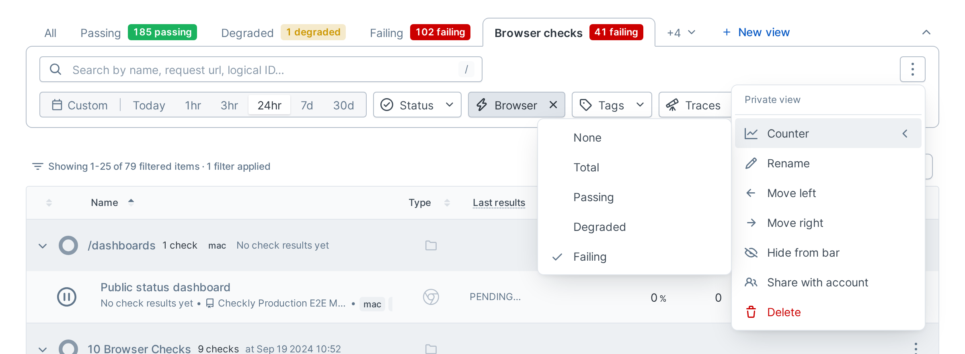Click the crossed-eye Hide from bar icon
The height and width of the screenshot is (354, 965).
click(x=751, y=253)
